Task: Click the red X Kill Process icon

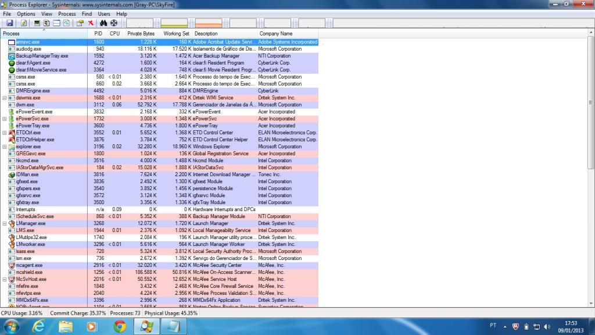Action: [91, 23]
